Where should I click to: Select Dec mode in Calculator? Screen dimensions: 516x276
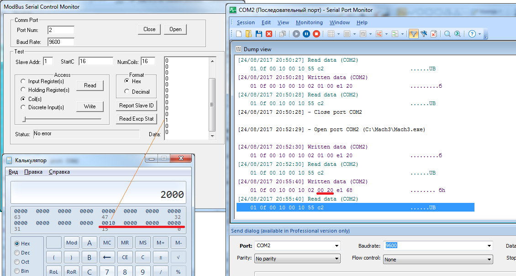(x=17, y=253)
